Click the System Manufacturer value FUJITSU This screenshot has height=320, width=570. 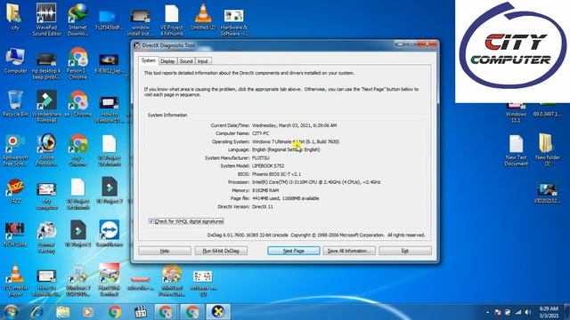coord(261,158)
